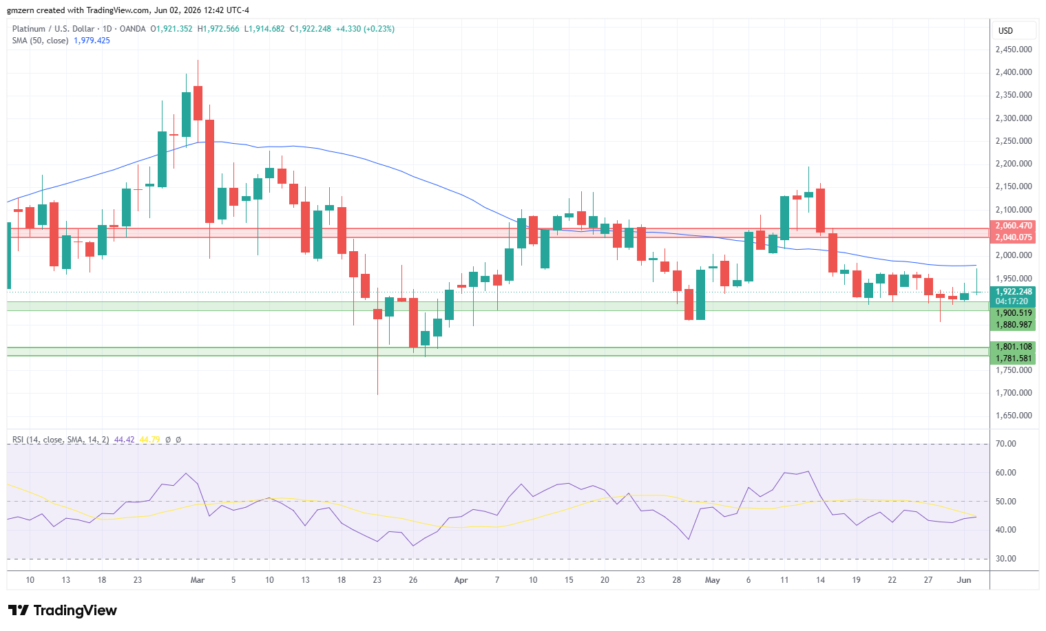Click the May label on the date axis

(x=713, y=580)
